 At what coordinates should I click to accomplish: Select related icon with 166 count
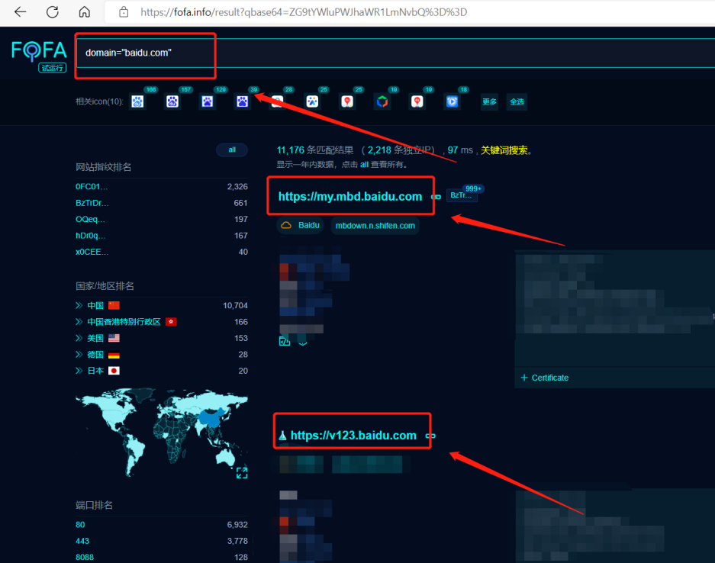point(137,101)
